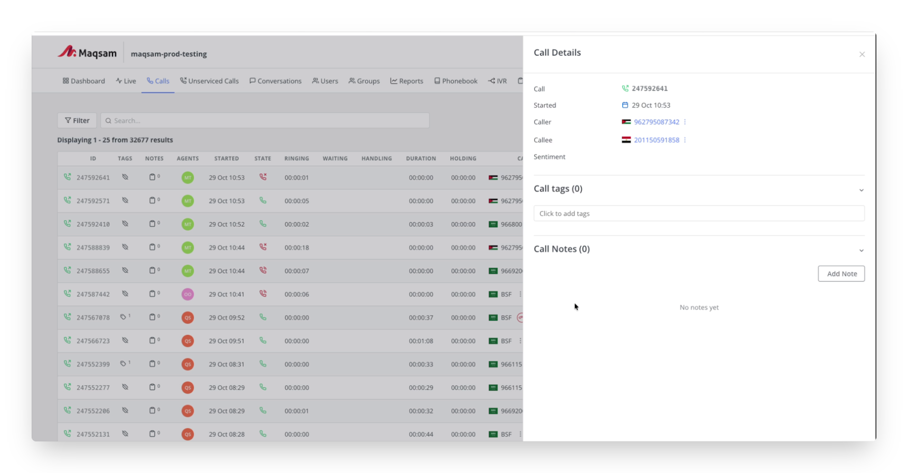Click missed call state icon for 247588839
Viewport: 908px width, 473px height.
(263, 247)
